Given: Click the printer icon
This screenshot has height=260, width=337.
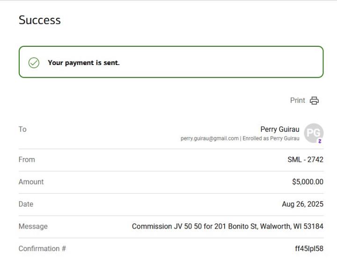Looking at the screenshot, I should (x=315, y=101).
